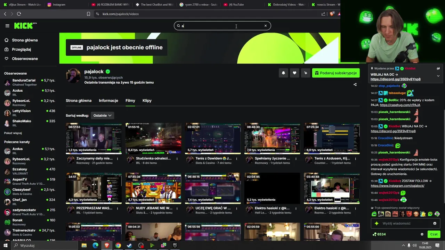Open options for Tenis z Dawidem video

coord(237,159)
